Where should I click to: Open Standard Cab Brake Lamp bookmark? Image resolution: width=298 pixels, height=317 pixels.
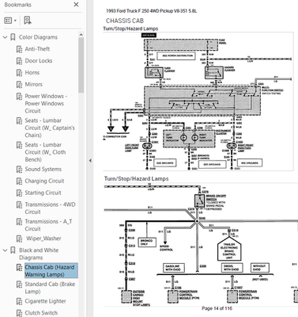(50, 288)
